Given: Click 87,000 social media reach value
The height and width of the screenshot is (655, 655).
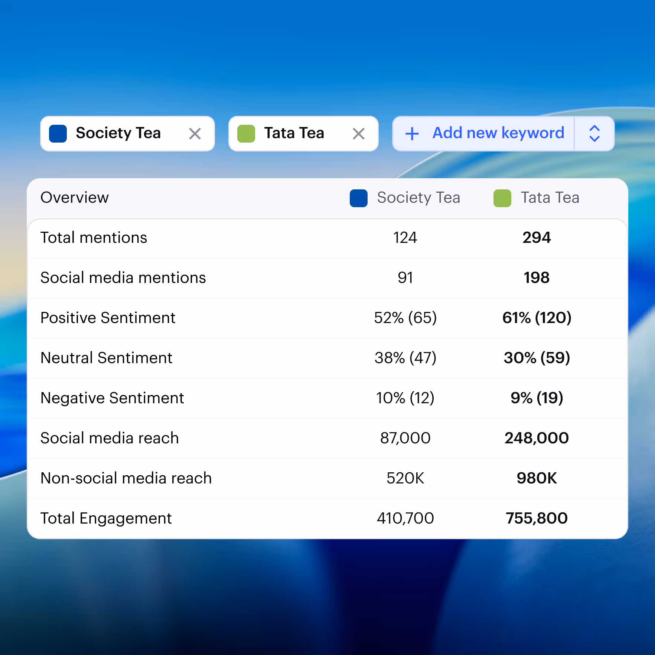Looking at the screenshot, I should (x=405, y=438).
